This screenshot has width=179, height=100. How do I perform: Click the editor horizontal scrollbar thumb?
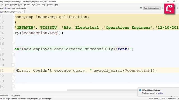[x=102, y=90]
